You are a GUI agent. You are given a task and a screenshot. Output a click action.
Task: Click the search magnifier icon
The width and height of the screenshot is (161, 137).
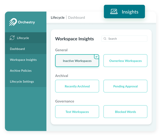(x=105, y=39)
